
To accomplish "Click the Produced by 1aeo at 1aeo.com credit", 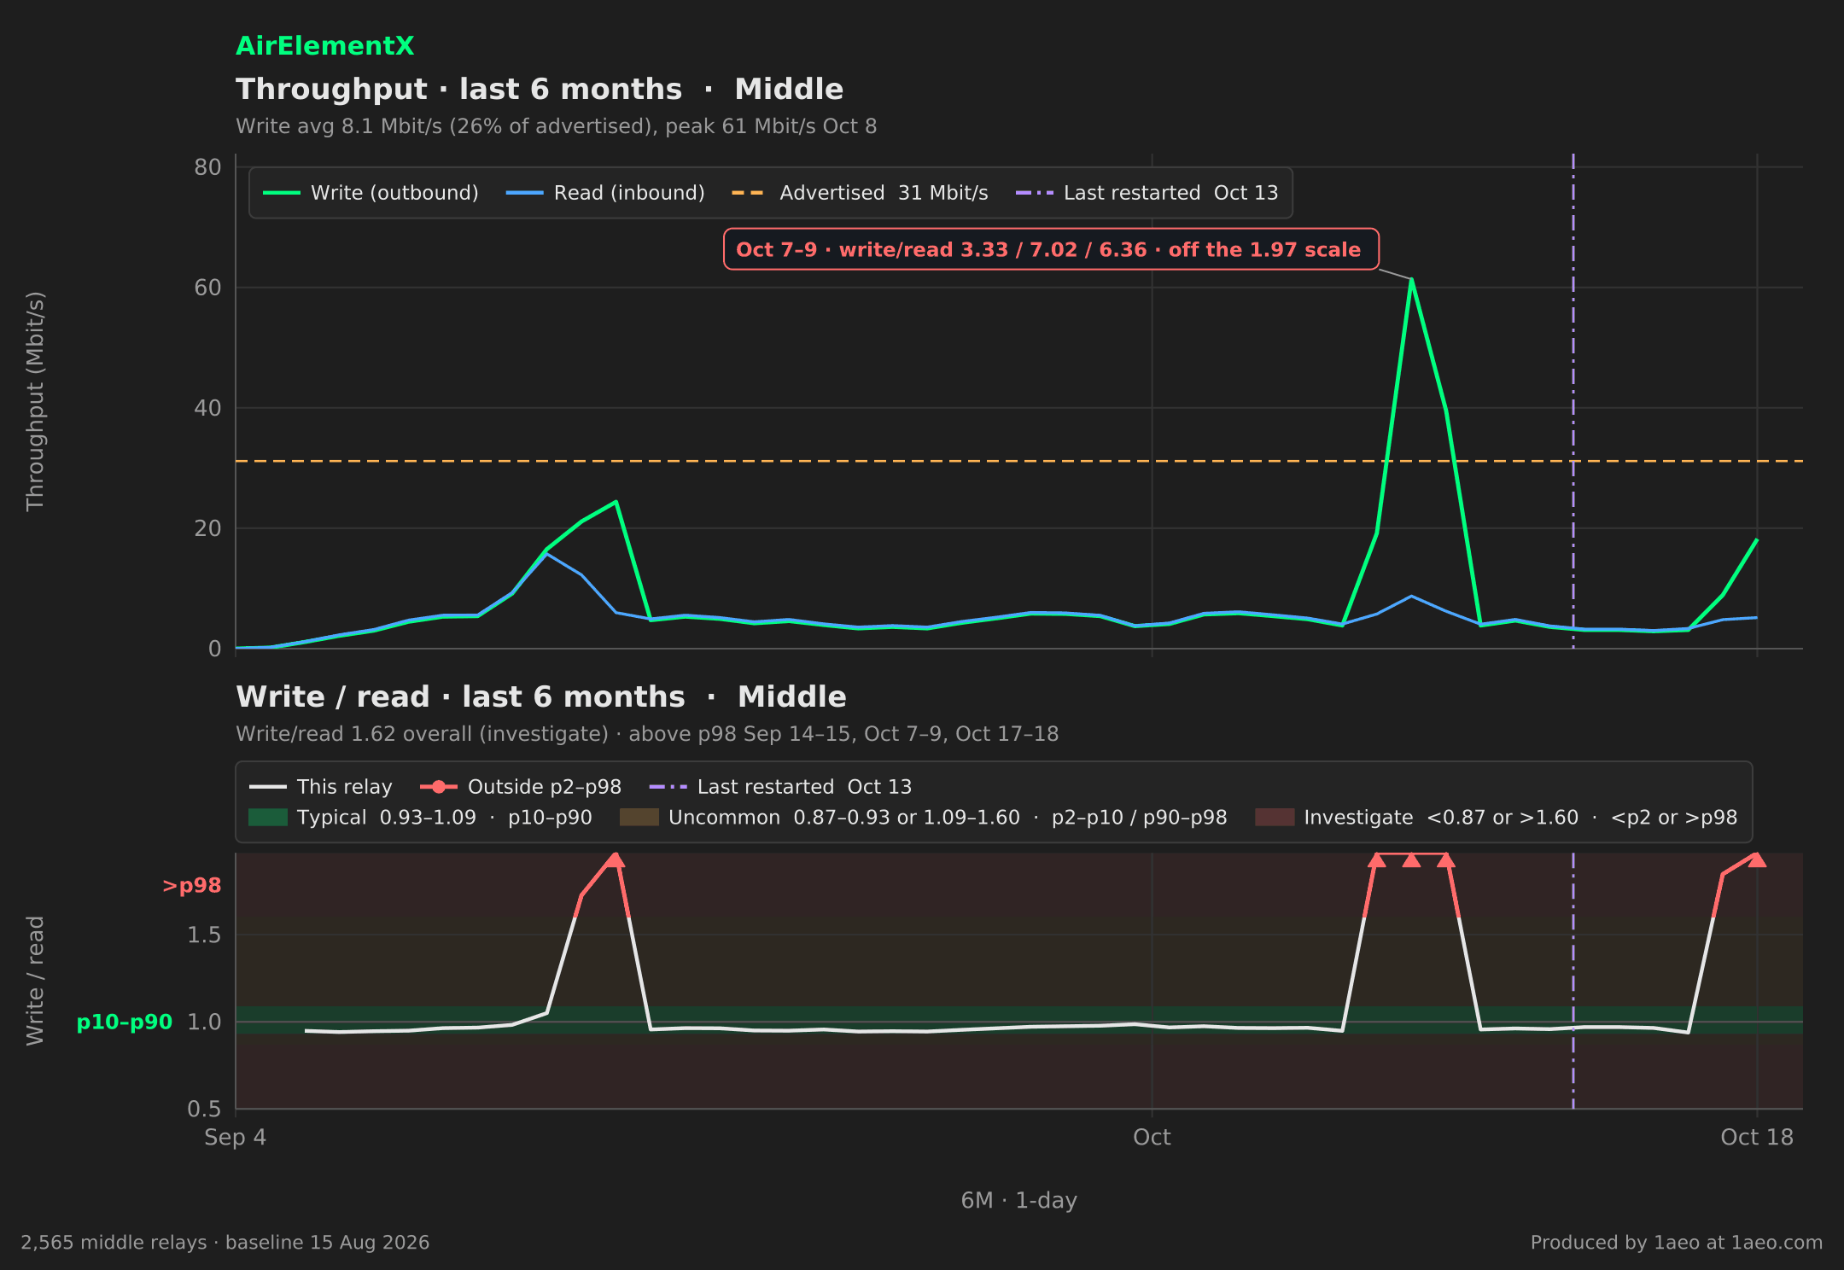I will pos(1677,1243).
